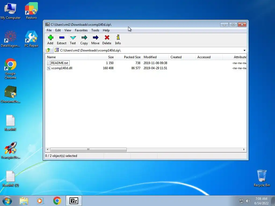Select the vcomp140d.dll file icon

pyautogui.click(x=49, y=68)
